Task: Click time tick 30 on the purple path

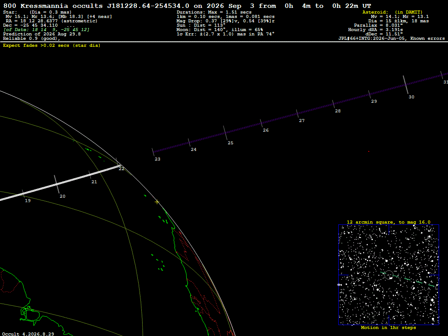Action: pyautogui.click(x=406, y=84)
